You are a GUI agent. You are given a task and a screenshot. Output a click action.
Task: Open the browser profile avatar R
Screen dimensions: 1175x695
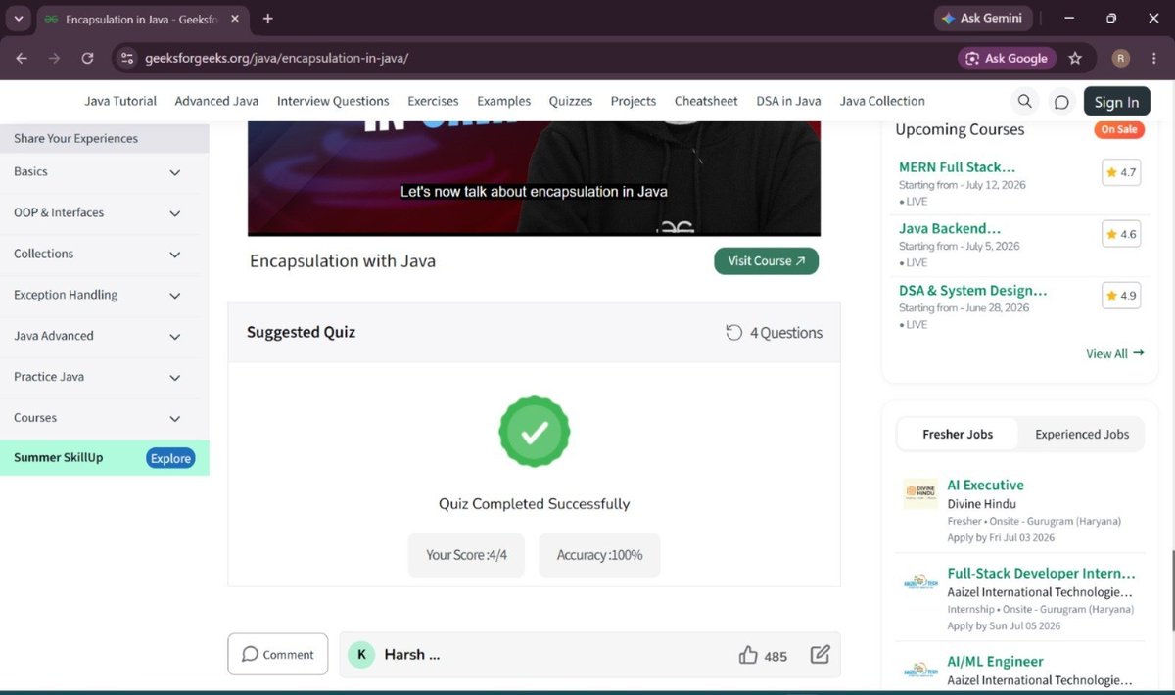coord(1121,58)
